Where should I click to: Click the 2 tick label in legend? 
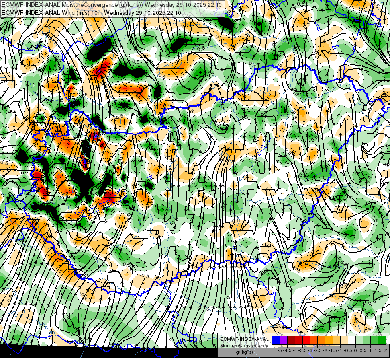click(386, 350)
